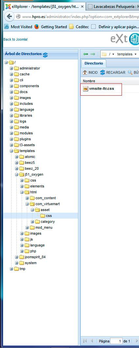Switch to Lavacabezas Peluquería browser tab
The image size is (139, 348).
[113, 7]
